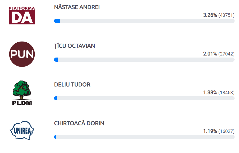Click the Platforma DA party logo
The image size is (239, 153).
pos(22,15)
